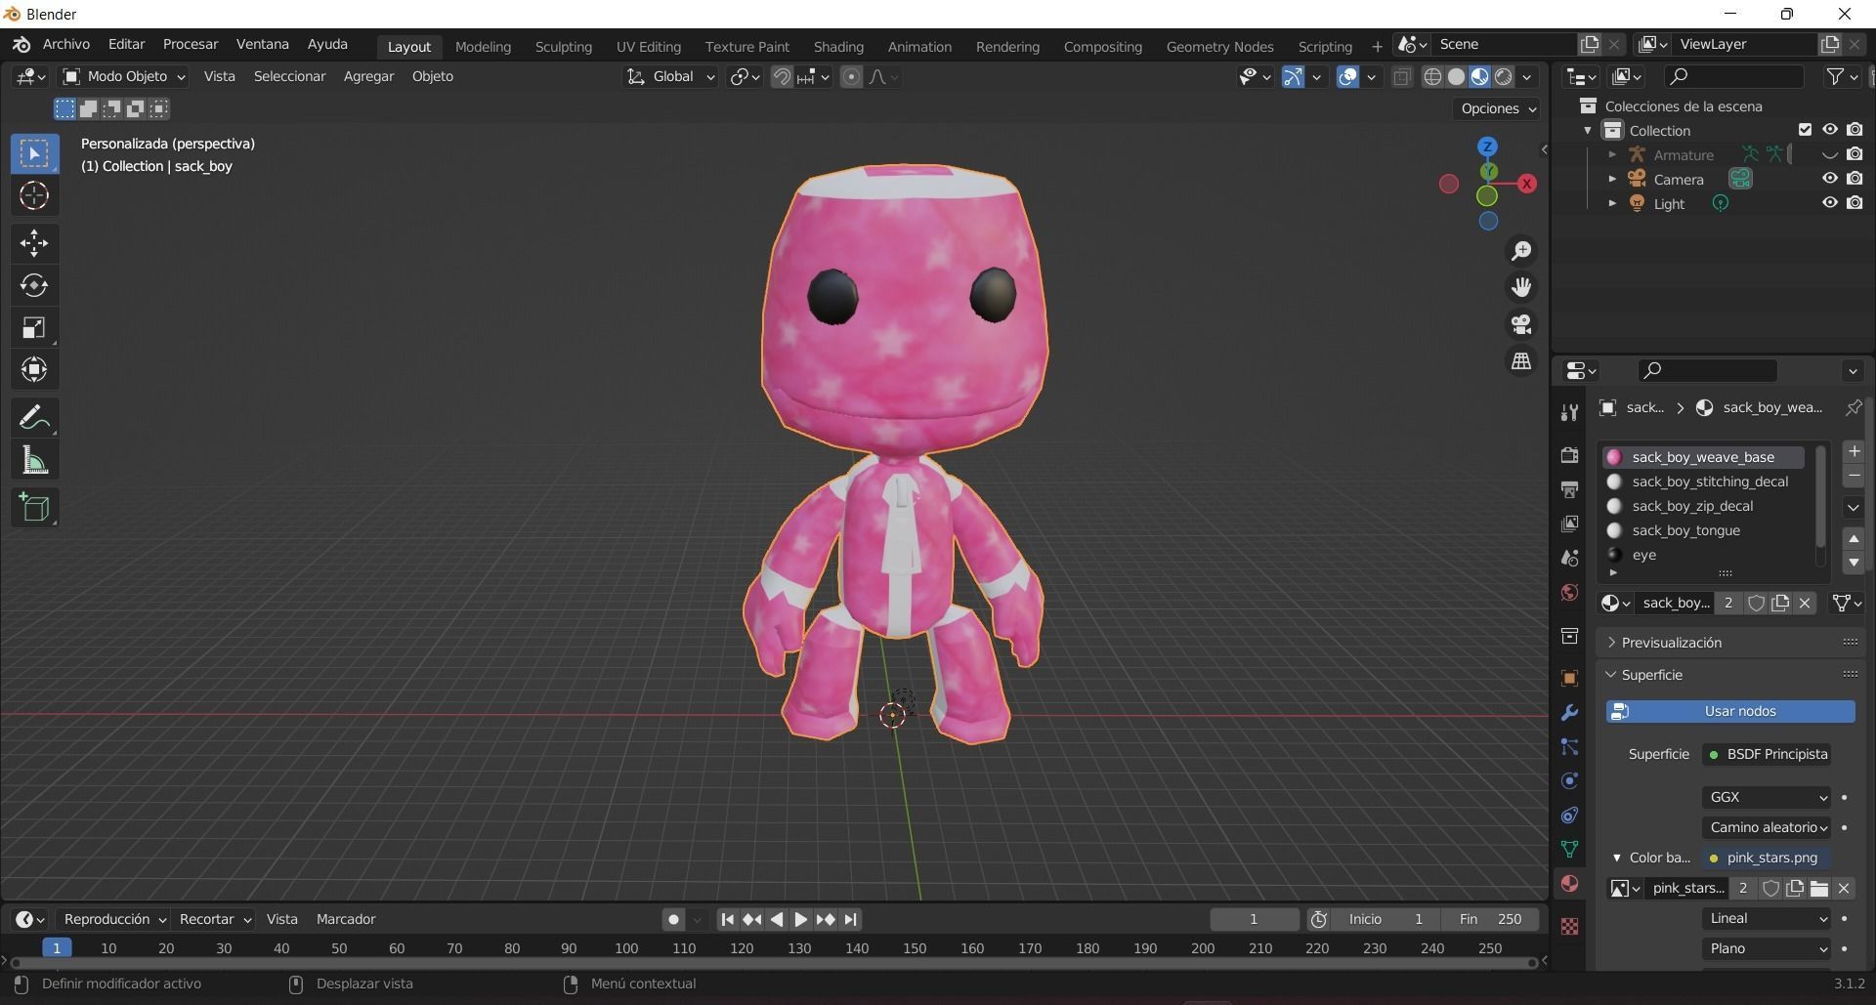Toggle camera view with the camera icon
The image size is (1876, 1005).
pos(1521,324)
